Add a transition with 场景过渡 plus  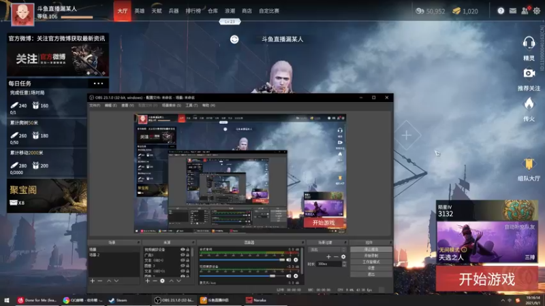pyautogui.click(x=328, y=257)
